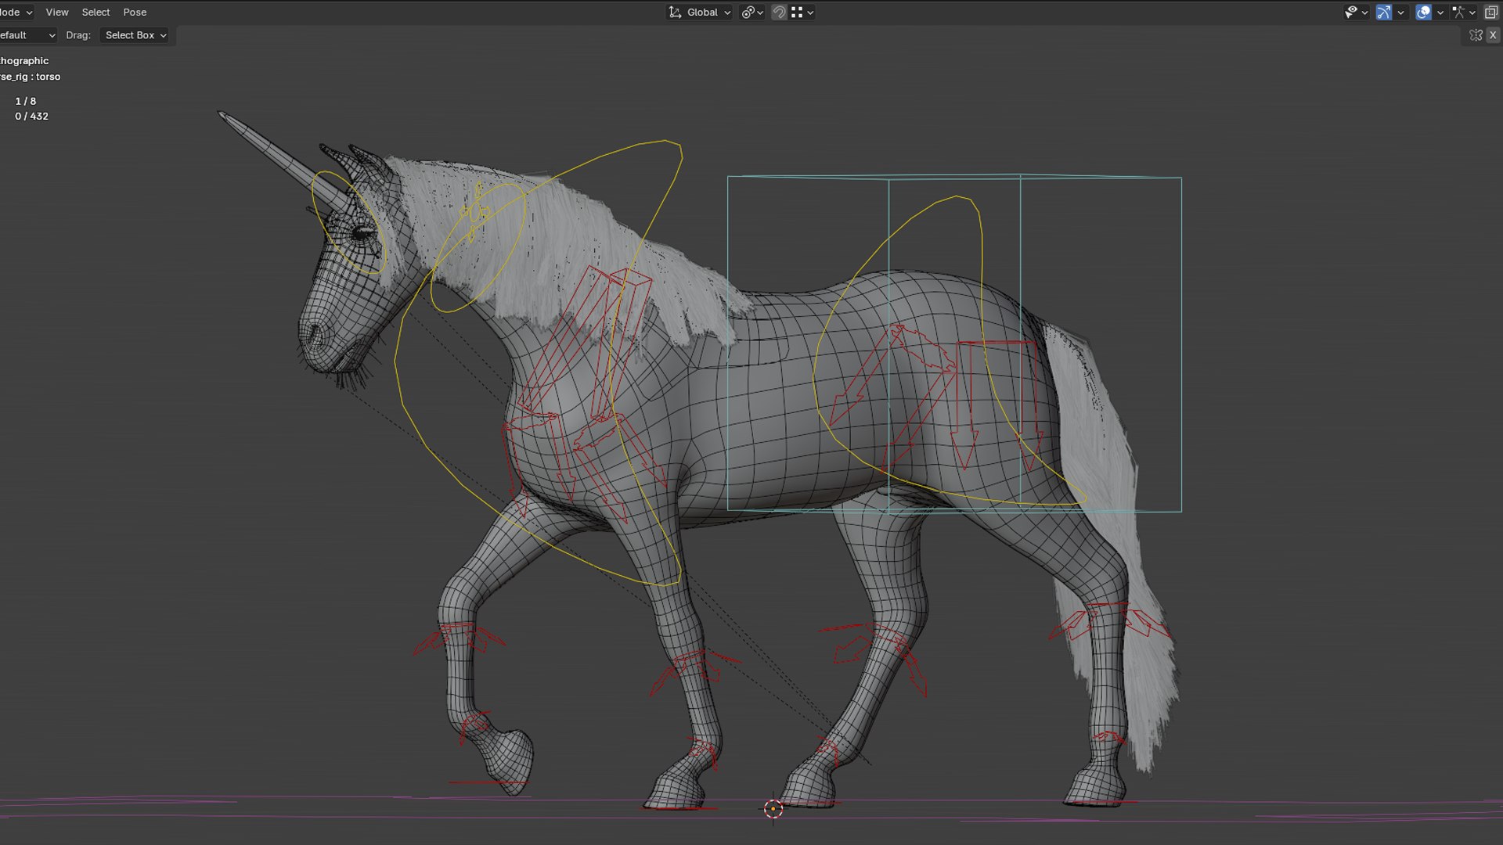Open selectability and visibility eye dropdown
Image resolution: width=1503 pixels, height=845 pixels.
pos(1356,12)
